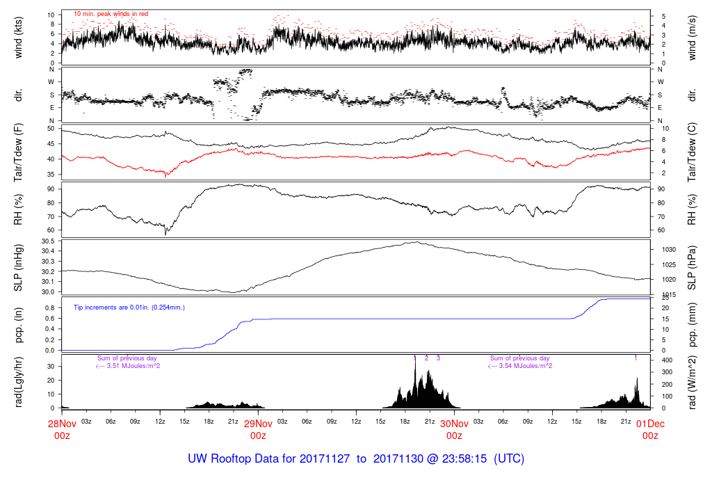Image resolution: width=712 pixels, height=487 pixels.
Task: Click the 'Tair/Tdew (C)' axis label
Action: tap(692, 152)
